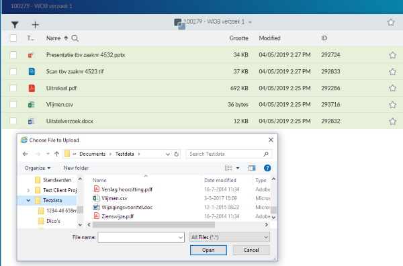This screenshot has width=403, height=266.
Task: Open the File name combo box dropdown
Action: coord(181,238)
